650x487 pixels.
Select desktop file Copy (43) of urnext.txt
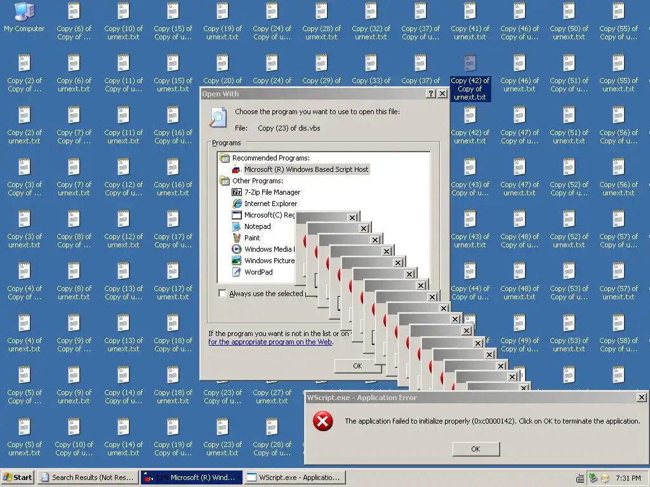pyautogui.click(x=470, y=230)
